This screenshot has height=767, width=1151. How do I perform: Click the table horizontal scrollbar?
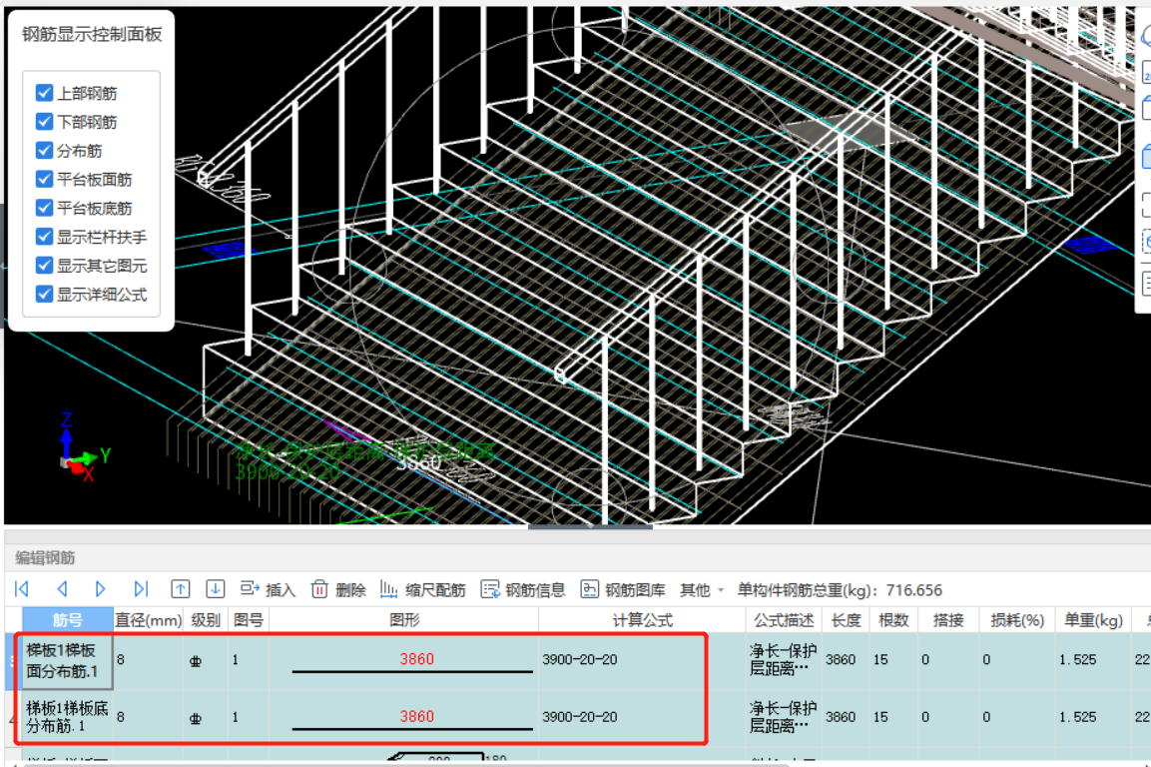(405, 765)
